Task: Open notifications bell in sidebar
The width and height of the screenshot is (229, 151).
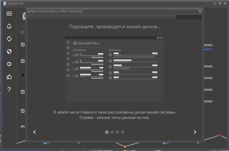Action: (9, 26)
